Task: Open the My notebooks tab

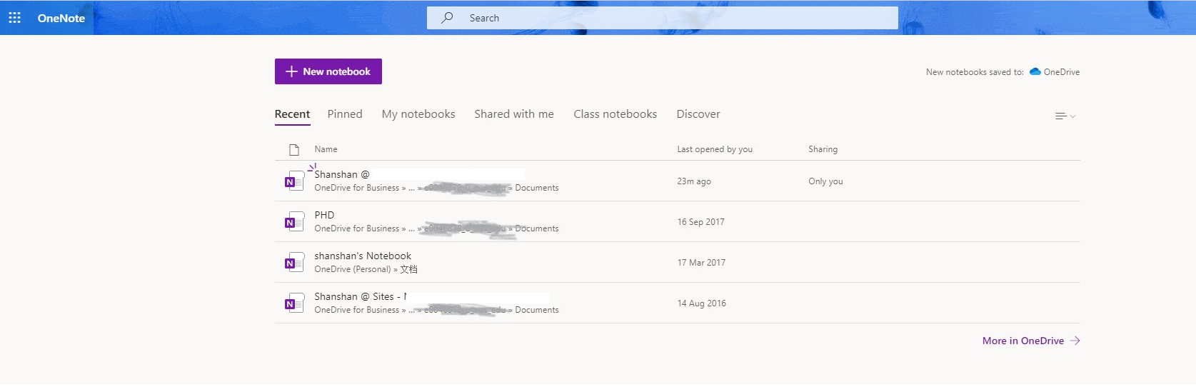Action: [418, 114]
